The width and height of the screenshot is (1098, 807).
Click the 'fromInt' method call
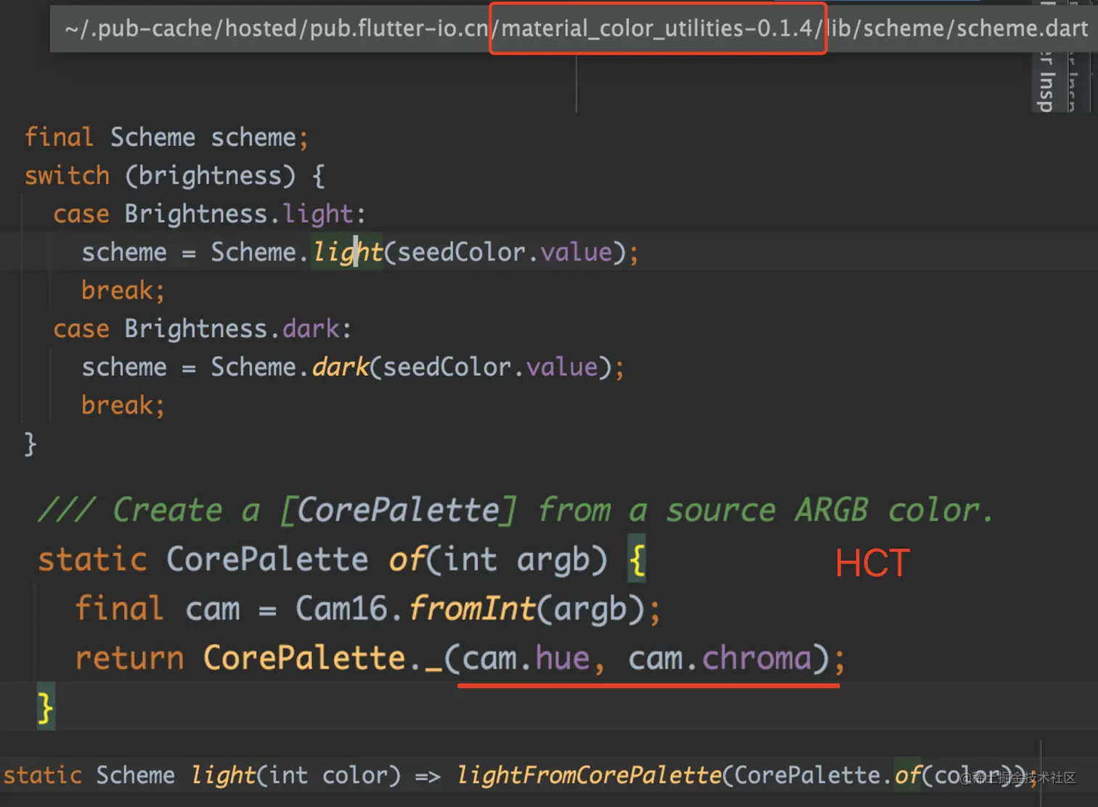click(473, 609)
